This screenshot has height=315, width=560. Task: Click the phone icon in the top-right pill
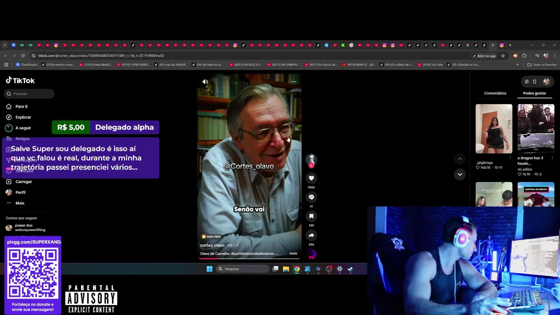tap(535, 81)
